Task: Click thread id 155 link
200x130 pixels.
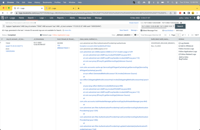Action: 58,45
